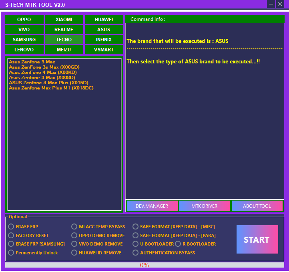Select Permenently Unlock radio button
The width and height of the screenshot is (289, 272).
coord(33,253)
